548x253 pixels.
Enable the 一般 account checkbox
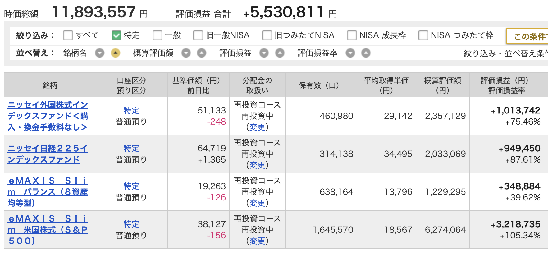pos(158,35)
